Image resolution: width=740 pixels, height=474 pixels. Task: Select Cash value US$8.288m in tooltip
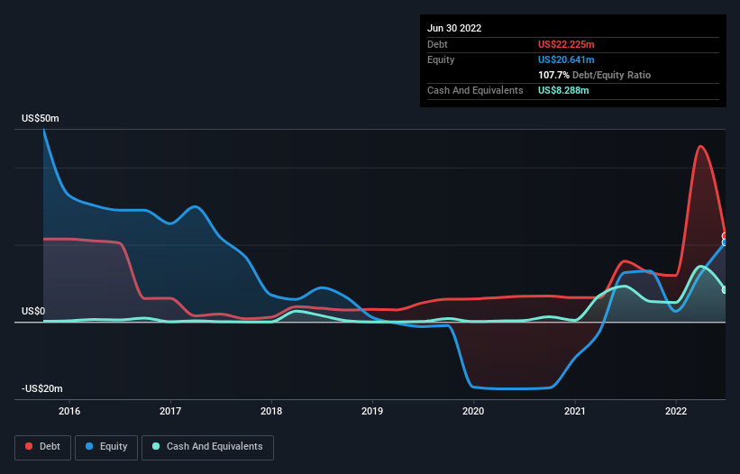click(563, 90)
